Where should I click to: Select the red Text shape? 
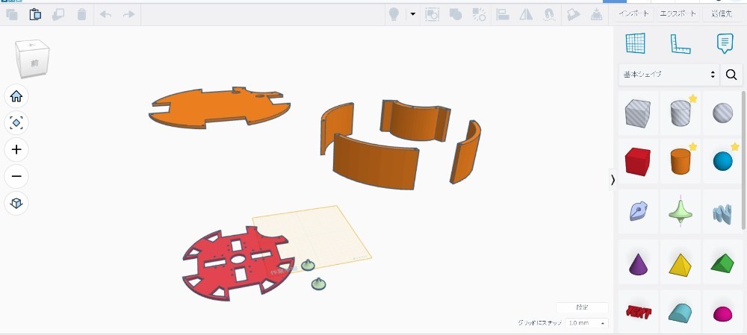[x=638, y=312]
